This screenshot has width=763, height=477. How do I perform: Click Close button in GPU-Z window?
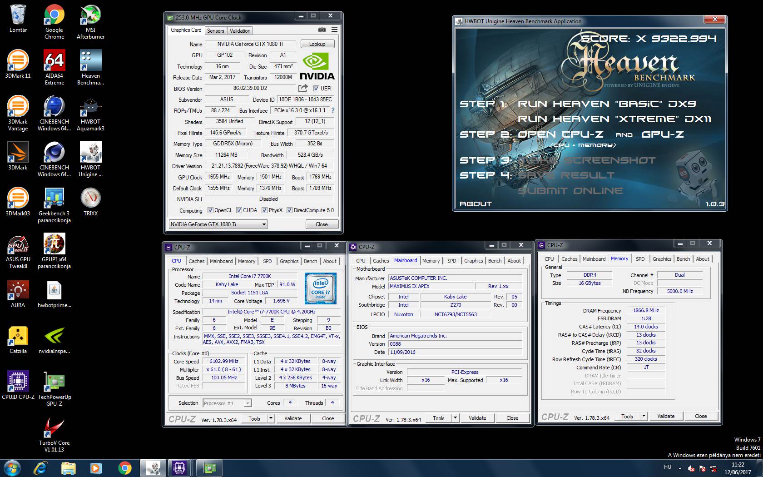pos(322,224)
